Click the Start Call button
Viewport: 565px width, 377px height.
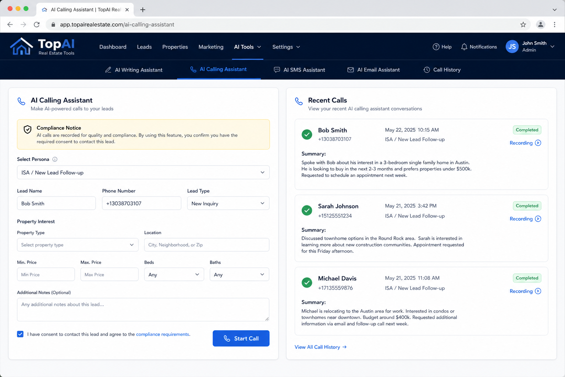click(241, 338)
